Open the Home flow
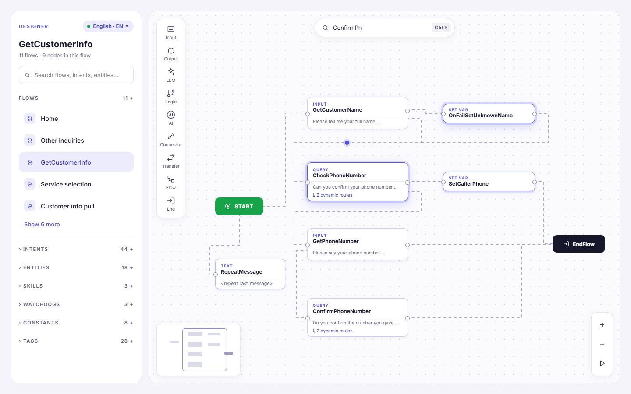The width and height of the screenshot is (631, 394). 76,119
